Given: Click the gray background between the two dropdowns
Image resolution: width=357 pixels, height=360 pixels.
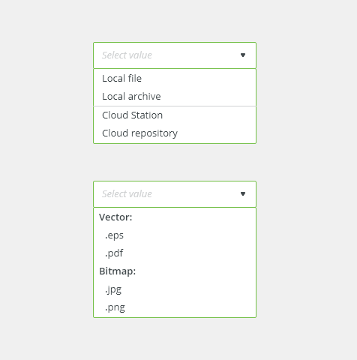Looking at the screenshot, I should [175, 162].
